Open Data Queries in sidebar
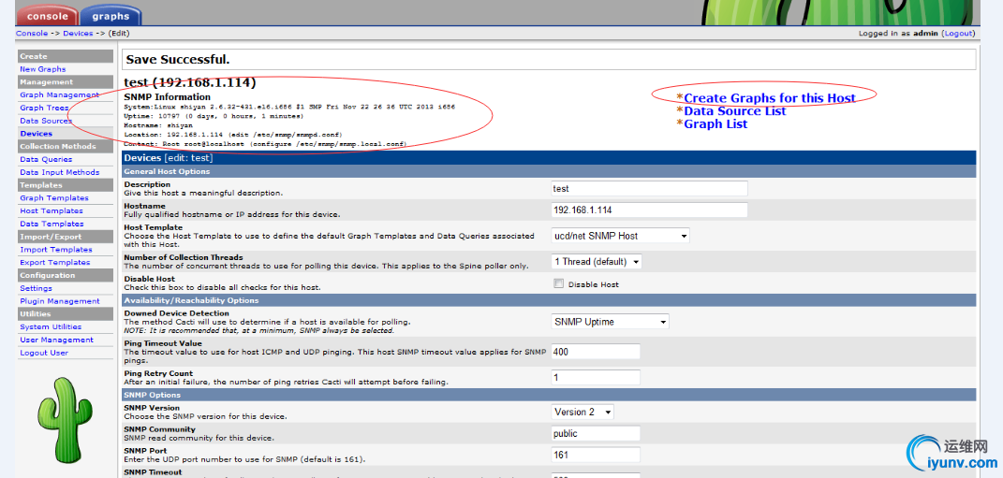This screenshot has height=478, width=1003. (x=45, y=159)
